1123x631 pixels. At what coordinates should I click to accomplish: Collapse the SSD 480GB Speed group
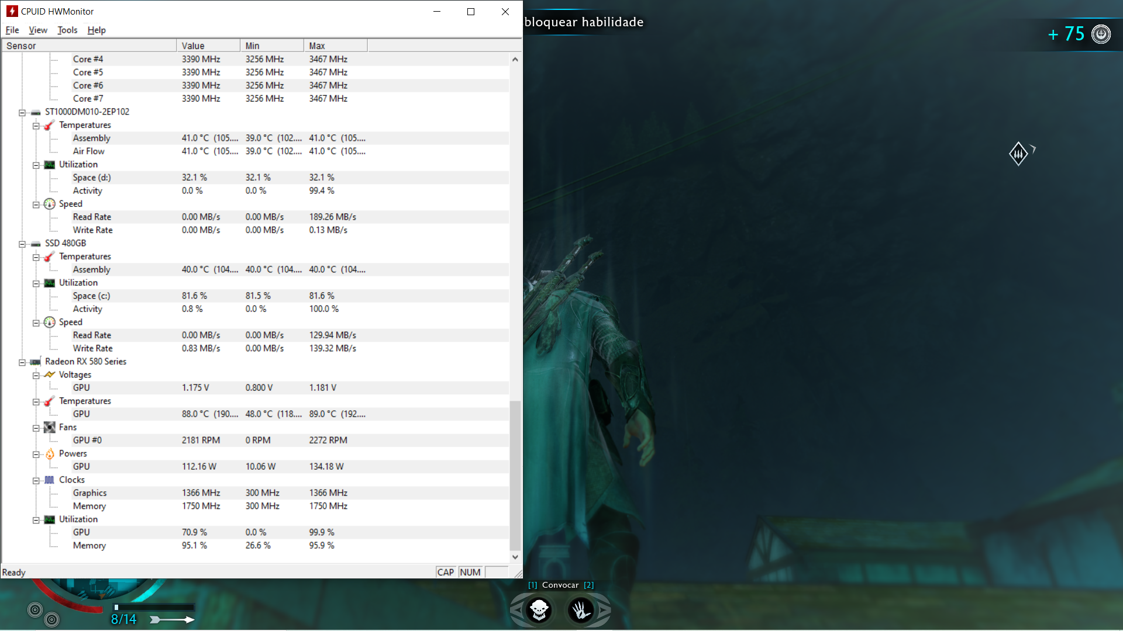click(x=36, y=323)
